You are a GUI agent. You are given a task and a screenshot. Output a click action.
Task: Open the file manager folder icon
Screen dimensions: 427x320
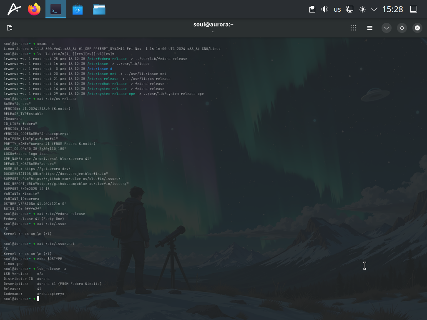(99, 9)
